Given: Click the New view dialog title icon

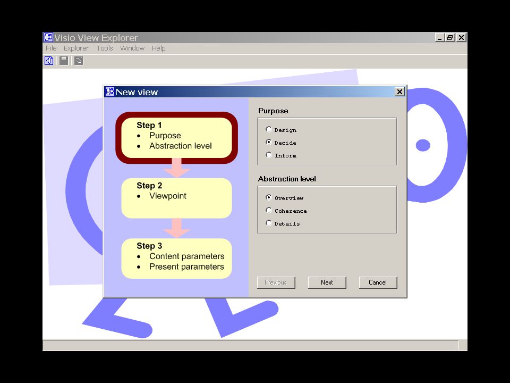Looking at the screenshot, I should point(110,92).
